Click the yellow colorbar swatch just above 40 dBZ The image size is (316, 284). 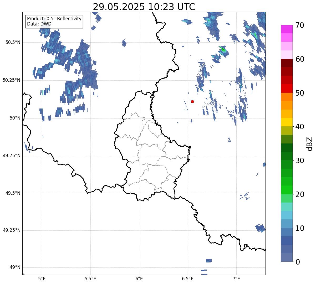(x=287, y=122)
